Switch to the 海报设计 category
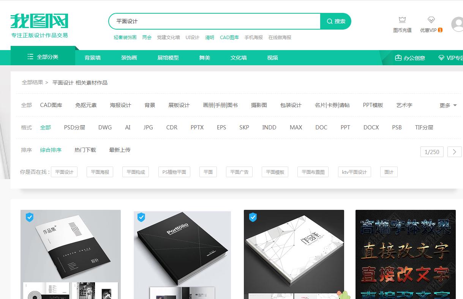 tap(120, 105)
